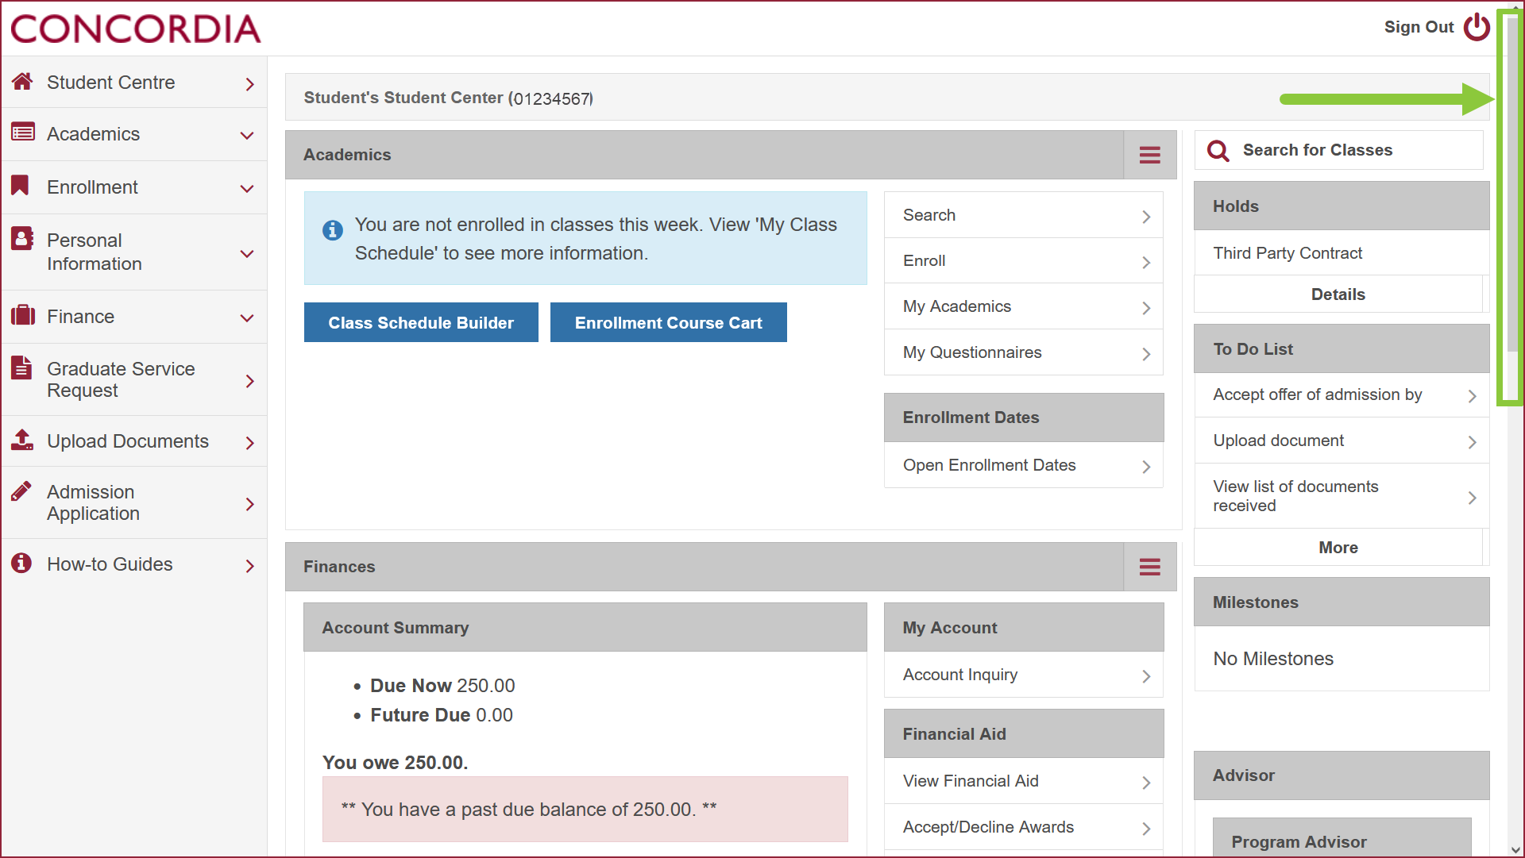Select Academics in the sidebar menu

[134, 134]
